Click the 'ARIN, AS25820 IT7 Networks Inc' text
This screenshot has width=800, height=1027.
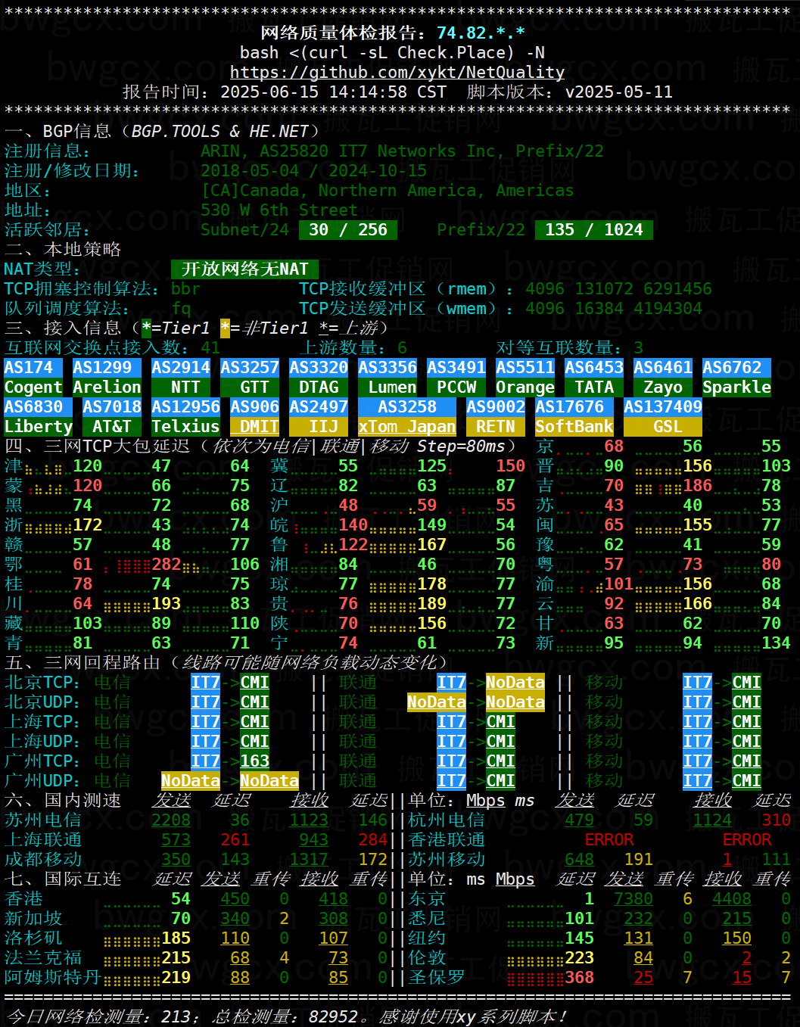pos(348,151)
